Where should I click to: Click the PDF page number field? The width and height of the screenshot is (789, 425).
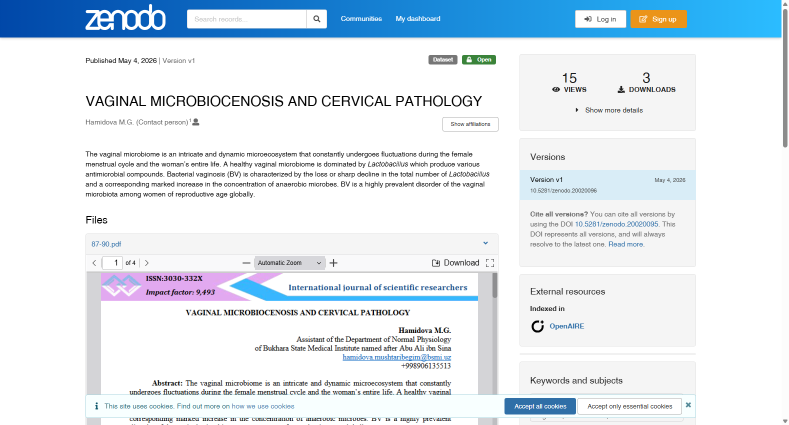pos(112,263)
